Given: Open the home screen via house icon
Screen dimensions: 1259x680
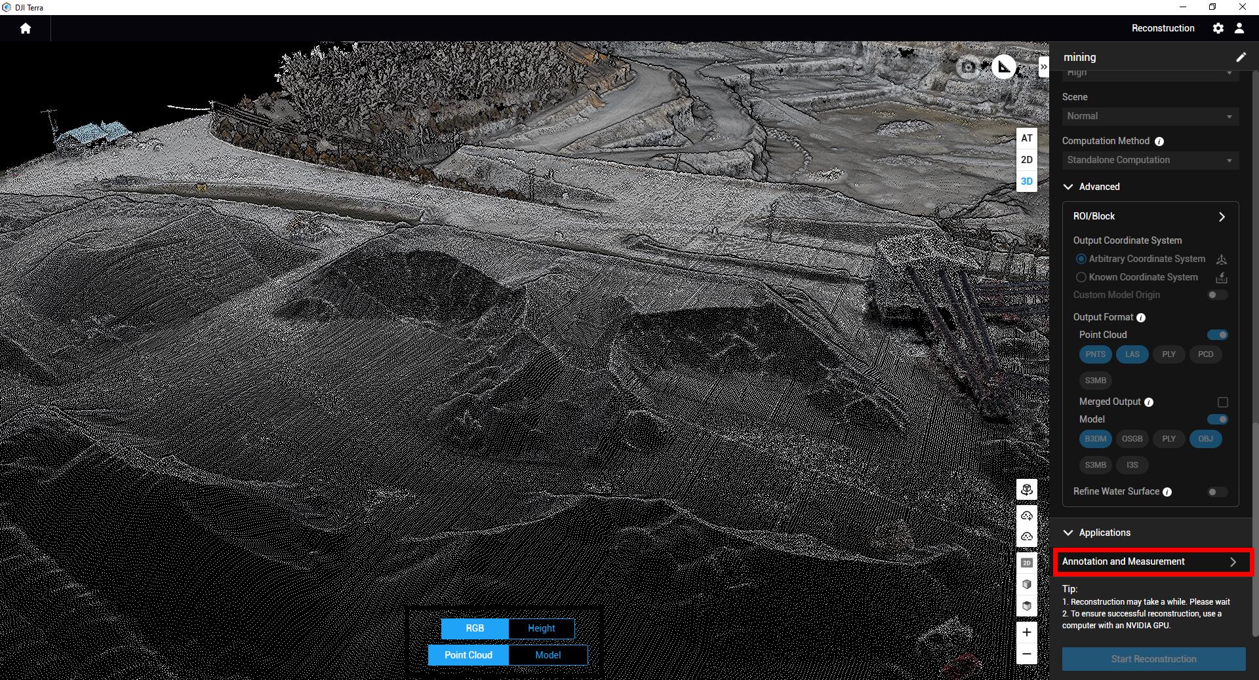Looking at the screenshot, I should tap(25, 28).
